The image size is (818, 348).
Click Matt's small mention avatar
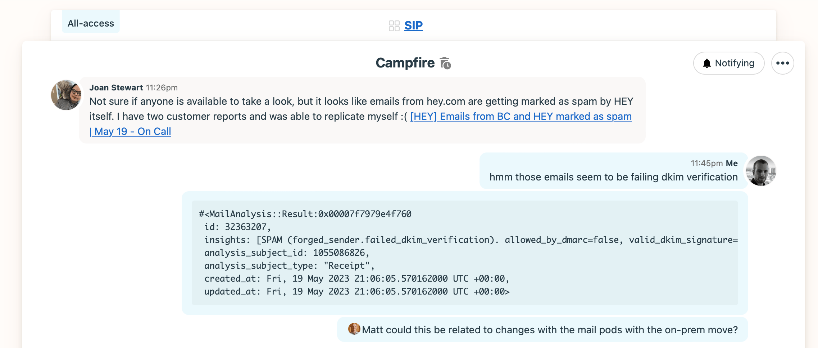pyautogui.click(x=354, y=329)
